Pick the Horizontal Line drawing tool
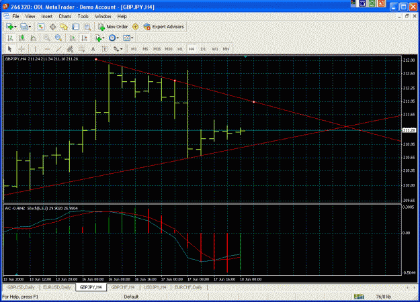 [x=47, y=49]
